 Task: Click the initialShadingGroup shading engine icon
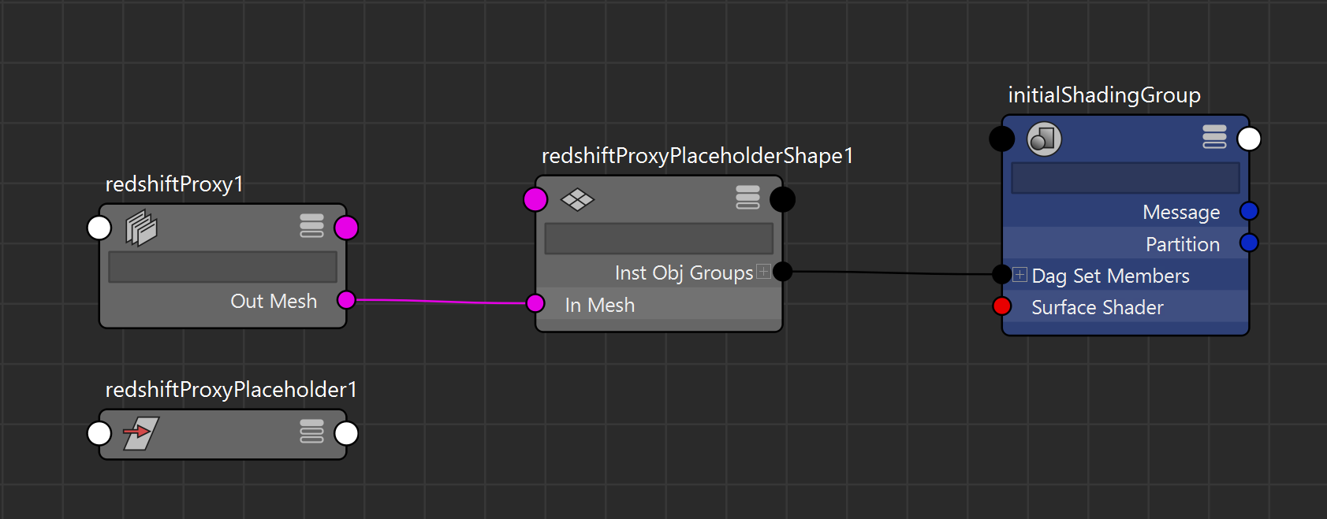coord(1044,139)
